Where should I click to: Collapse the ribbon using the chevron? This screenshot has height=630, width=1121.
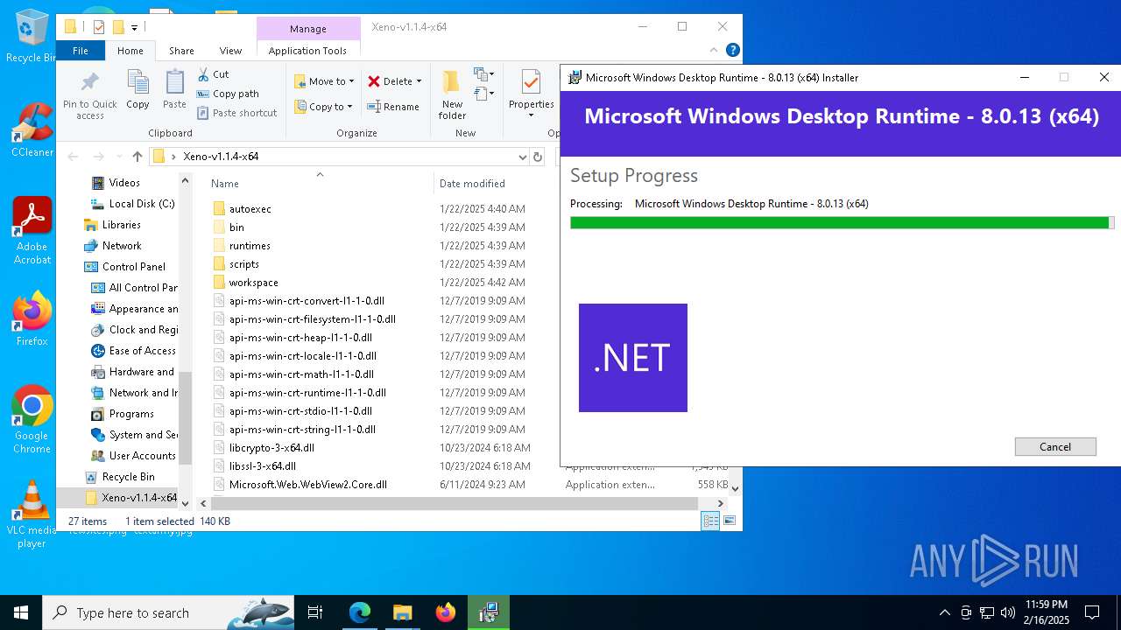tap(716, 51)
